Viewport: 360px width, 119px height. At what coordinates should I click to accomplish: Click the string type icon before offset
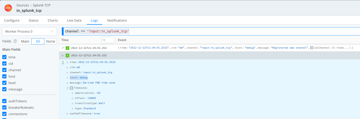coord(72,98)
